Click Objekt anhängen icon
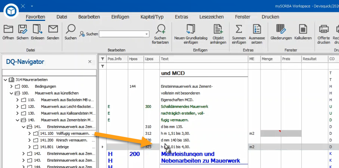The image size is (339, 168). click(218, 29)
